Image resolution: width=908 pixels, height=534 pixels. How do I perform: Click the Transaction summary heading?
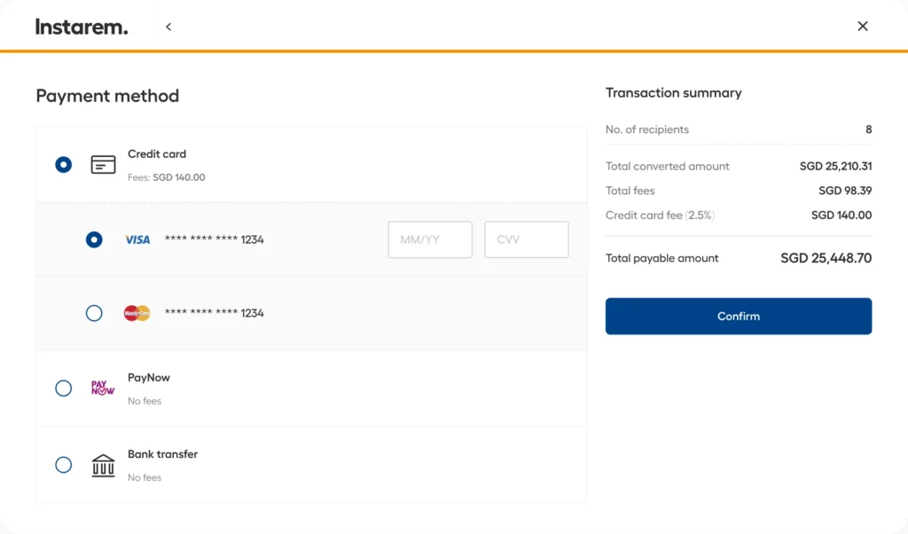coord(672,92)
